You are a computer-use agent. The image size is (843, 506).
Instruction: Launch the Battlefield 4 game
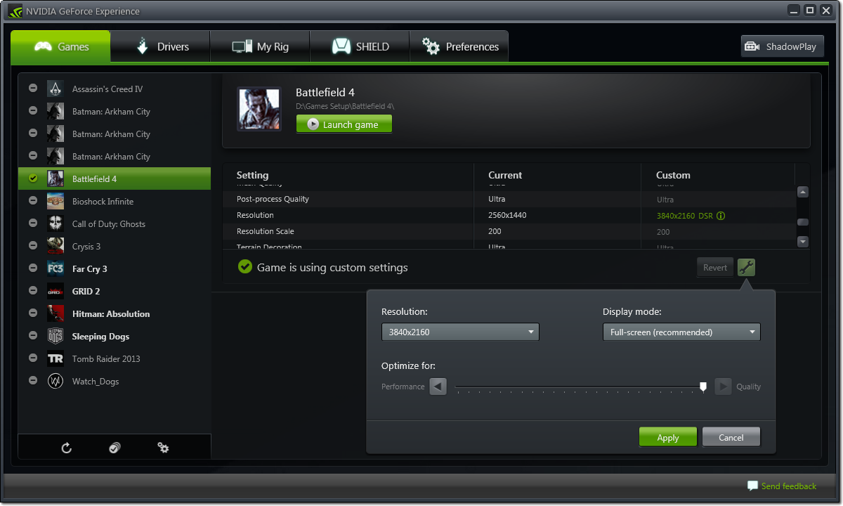[x=344, y=124]
